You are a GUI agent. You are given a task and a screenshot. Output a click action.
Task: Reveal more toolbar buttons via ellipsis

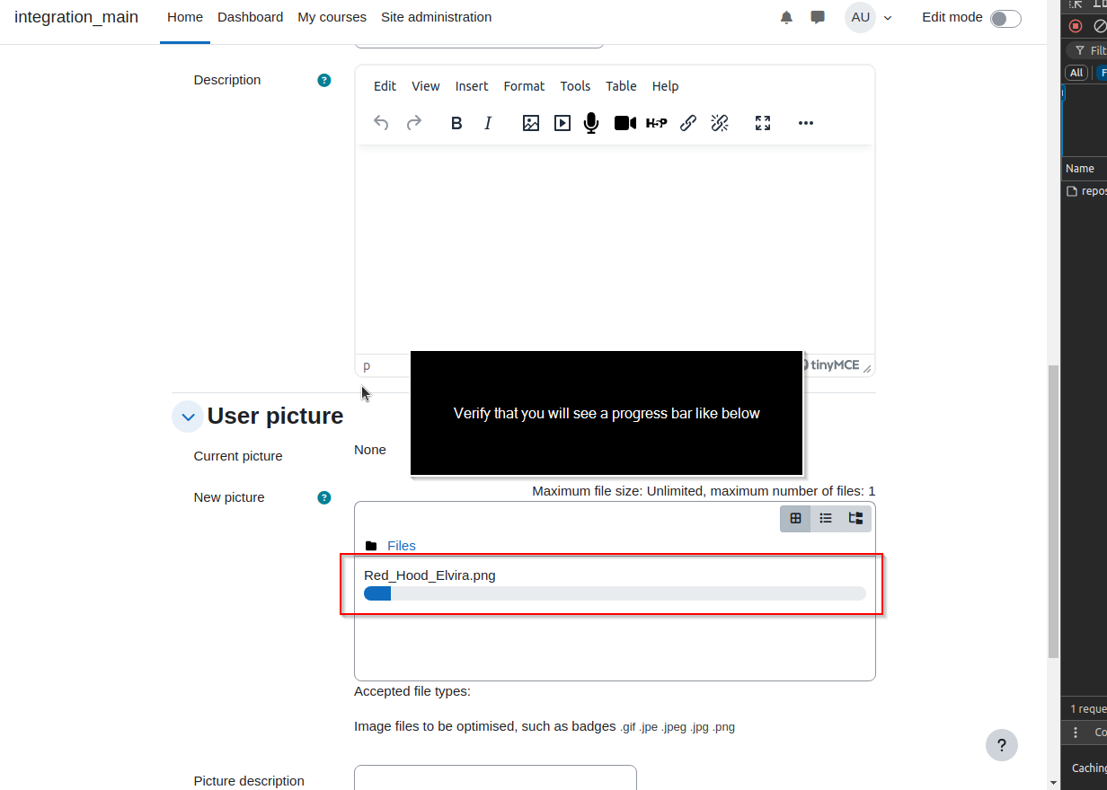[806, 123]
